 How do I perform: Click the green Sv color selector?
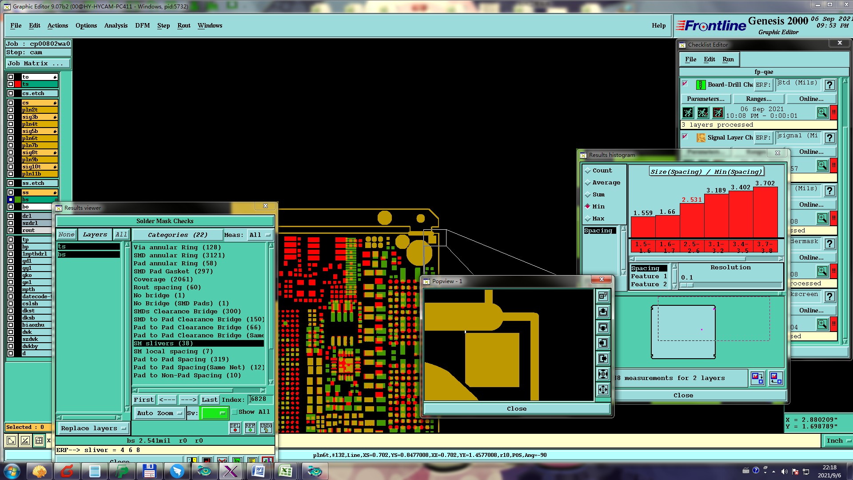coord(215,413)
